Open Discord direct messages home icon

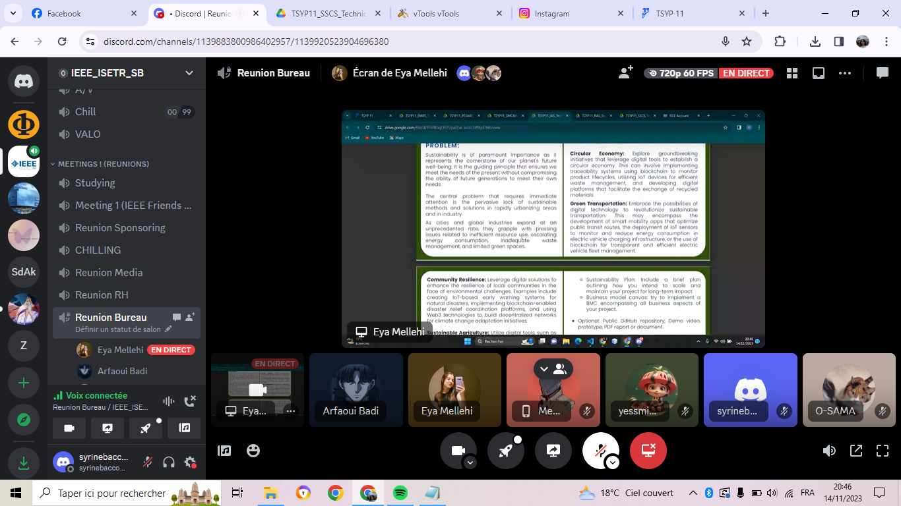point(24,80)
